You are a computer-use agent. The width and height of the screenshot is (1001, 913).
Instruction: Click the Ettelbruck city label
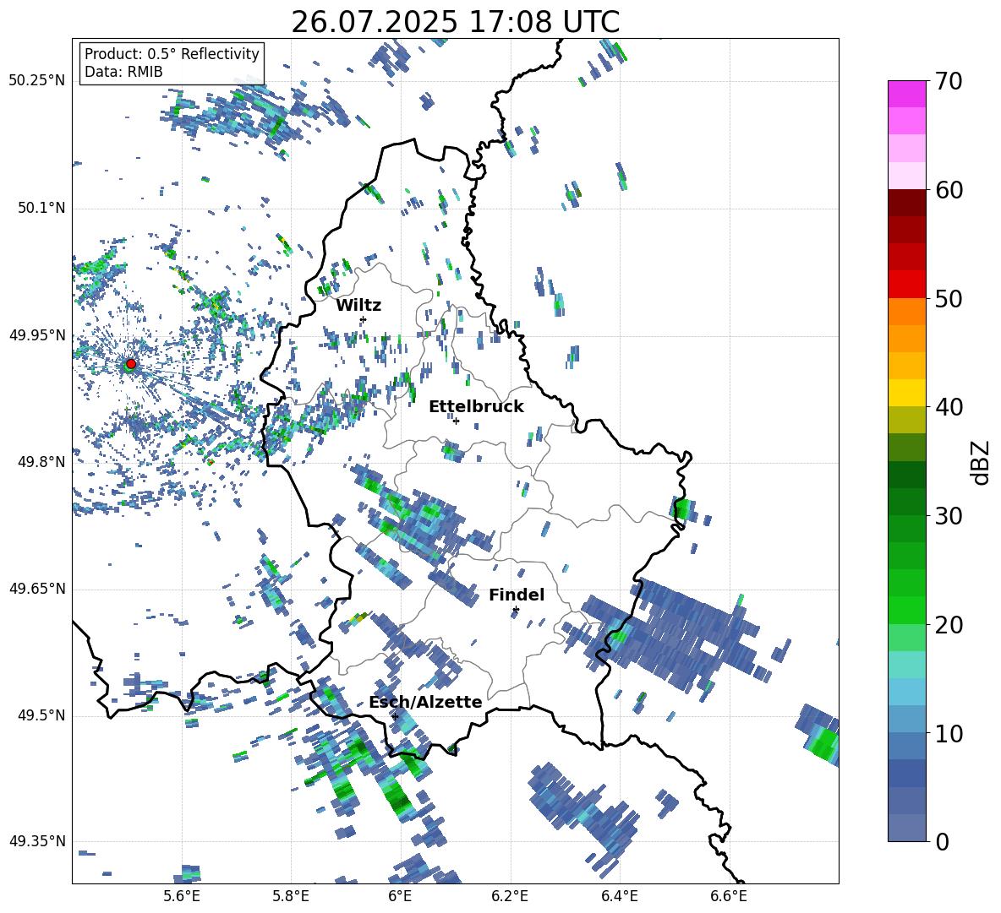point(476,407)
